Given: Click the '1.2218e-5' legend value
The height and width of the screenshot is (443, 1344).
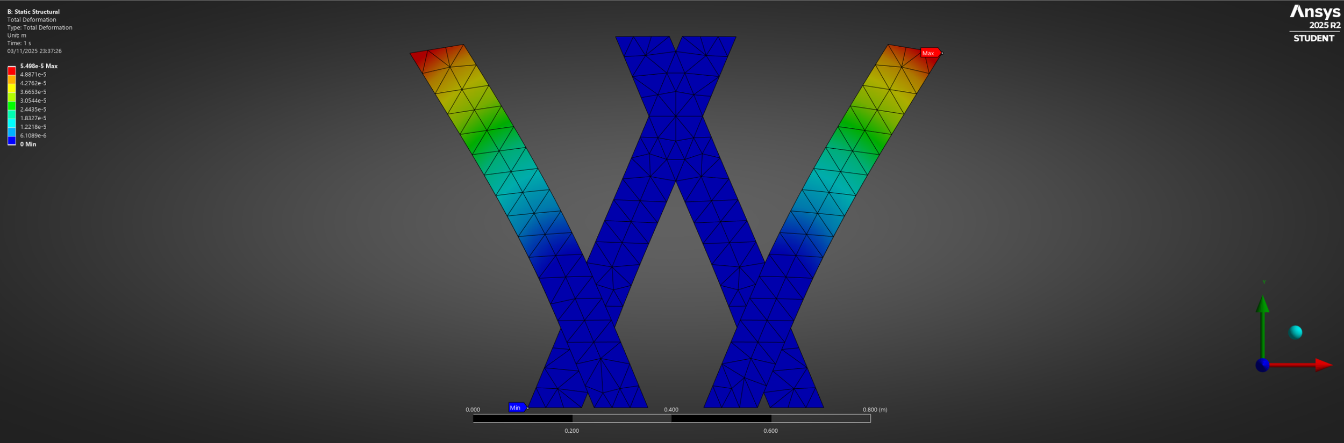Looking at the screenshot, I should (33, 127).
